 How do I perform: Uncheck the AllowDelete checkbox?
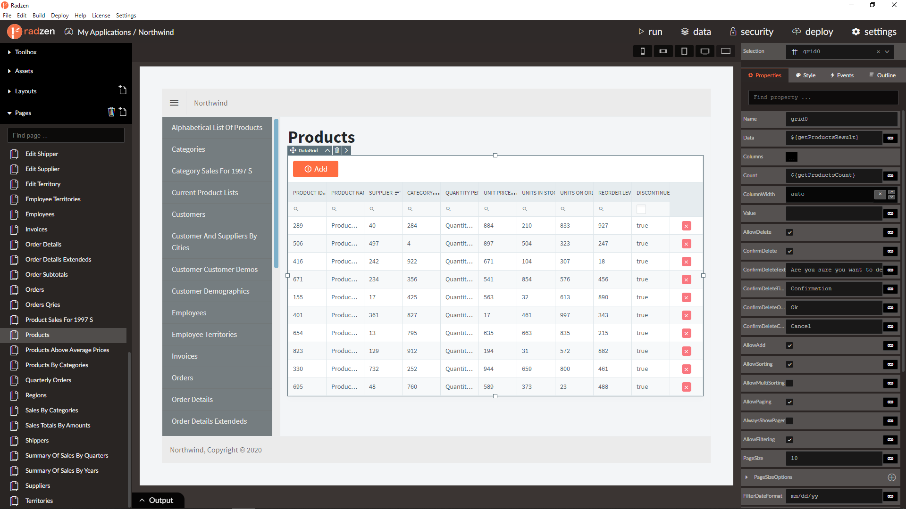(789, 232)
